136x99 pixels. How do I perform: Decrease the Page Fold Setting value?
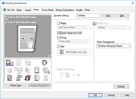click(x=67, y=76)
